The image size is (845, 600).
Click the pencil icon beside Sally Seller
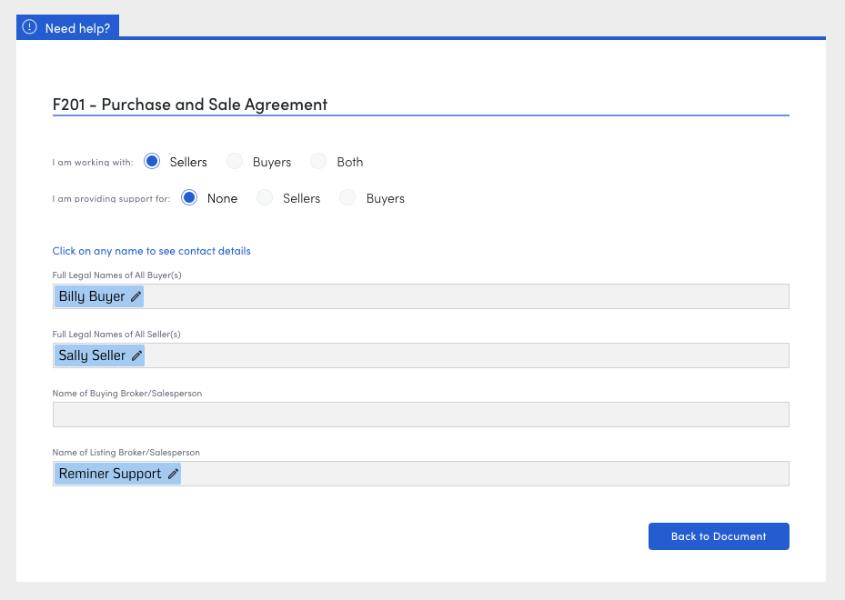click(x=136, y=355)
